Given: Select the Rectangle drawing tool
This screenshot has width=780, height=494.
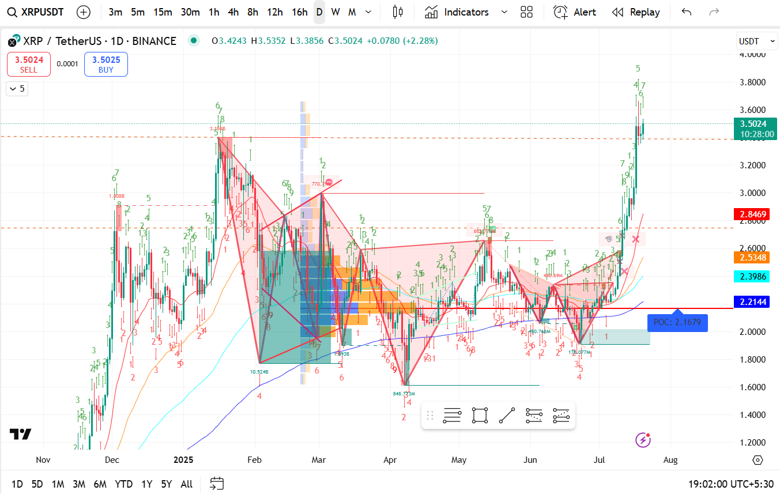Looking at the screenshot, I should (480, 416).
